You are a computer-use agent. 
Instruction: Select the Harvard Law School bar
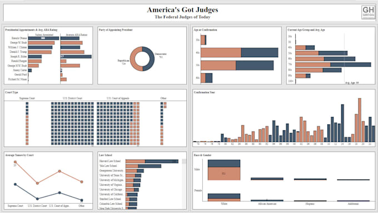pos(152,161)
